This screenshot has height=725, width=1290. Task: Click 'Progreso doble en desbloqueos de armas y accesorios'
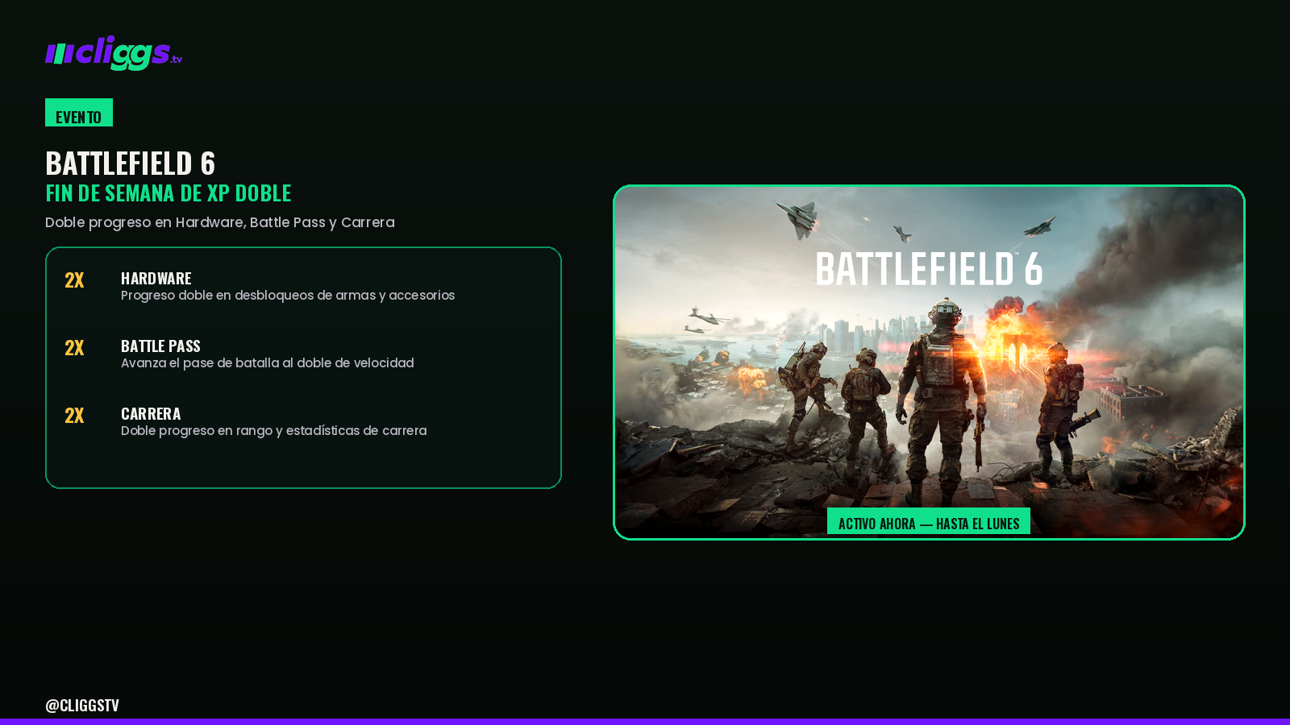point(288,296)
